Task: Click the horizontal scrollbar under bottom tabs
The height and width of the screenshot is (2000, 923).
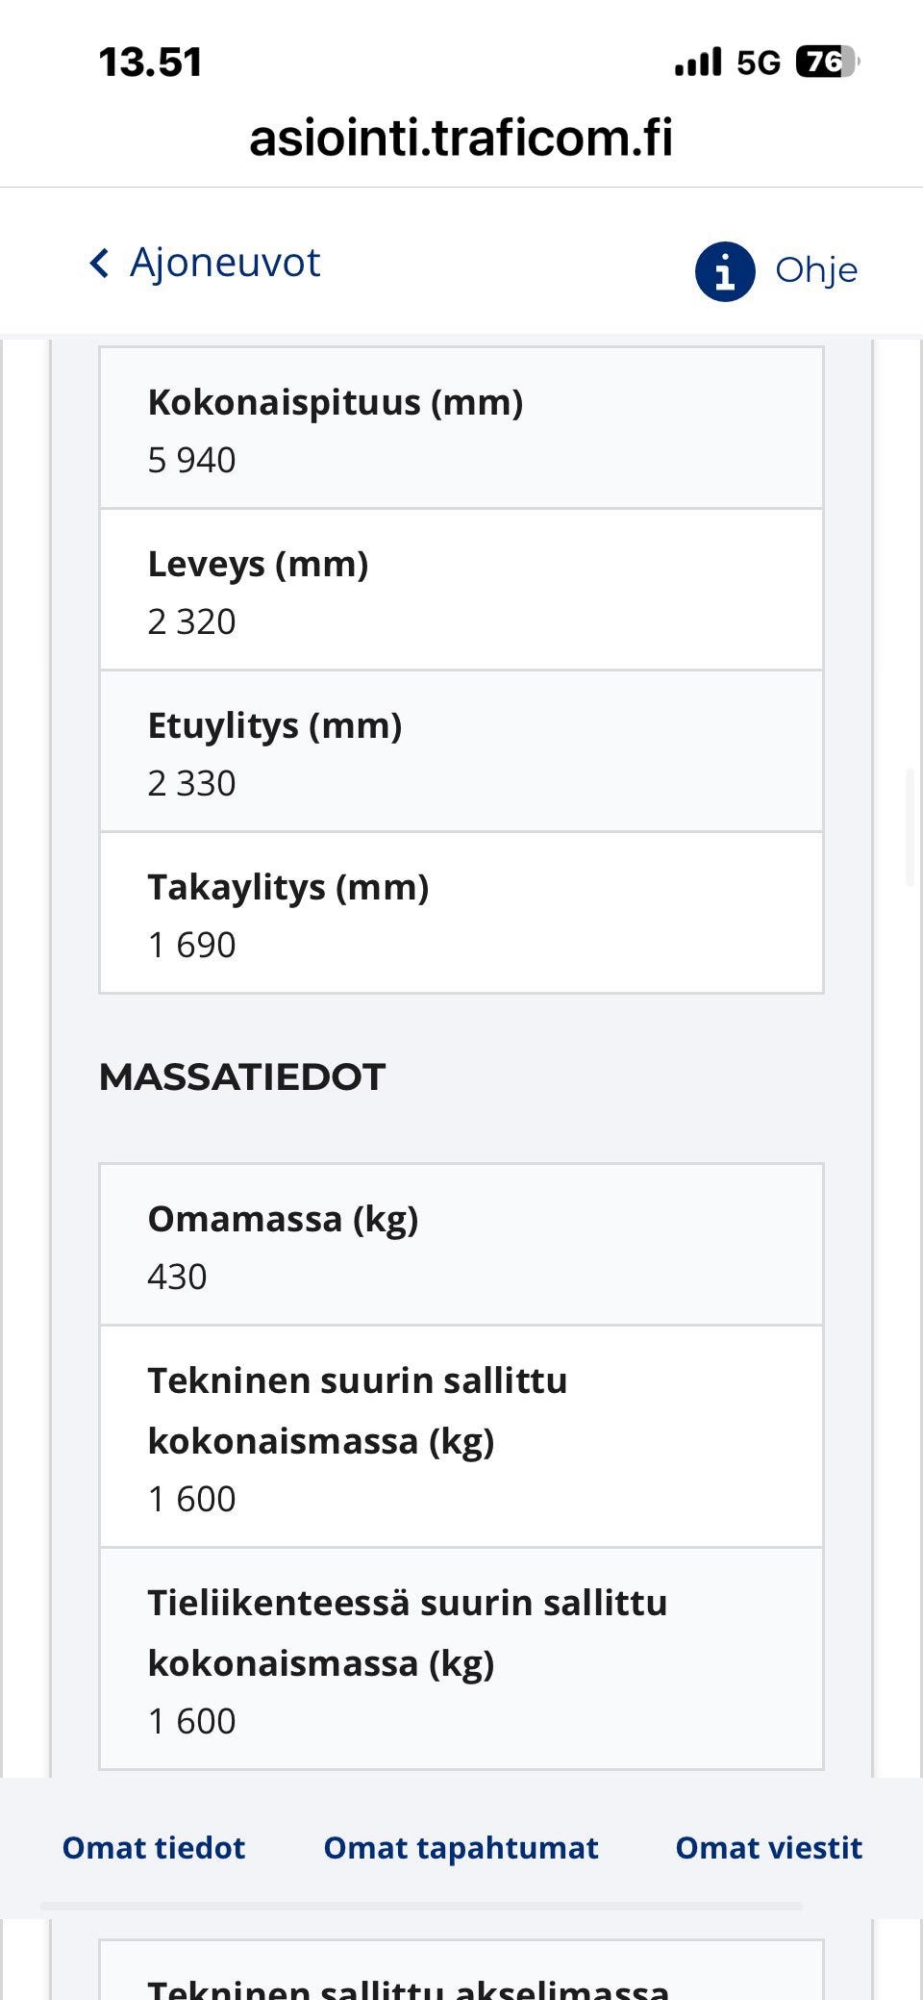Action: pos(421,1905)
